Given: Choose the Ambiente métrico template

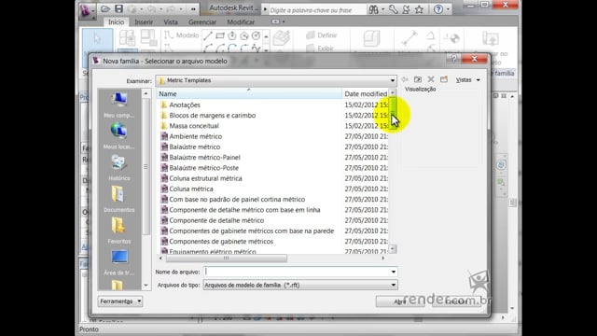Looking at the screenshot, I should point(195,136).
